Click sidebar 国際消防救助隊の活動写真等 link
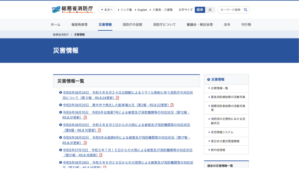Image resolution: width=299 pixels, height=174 pixels. click(x=228, y=108)
